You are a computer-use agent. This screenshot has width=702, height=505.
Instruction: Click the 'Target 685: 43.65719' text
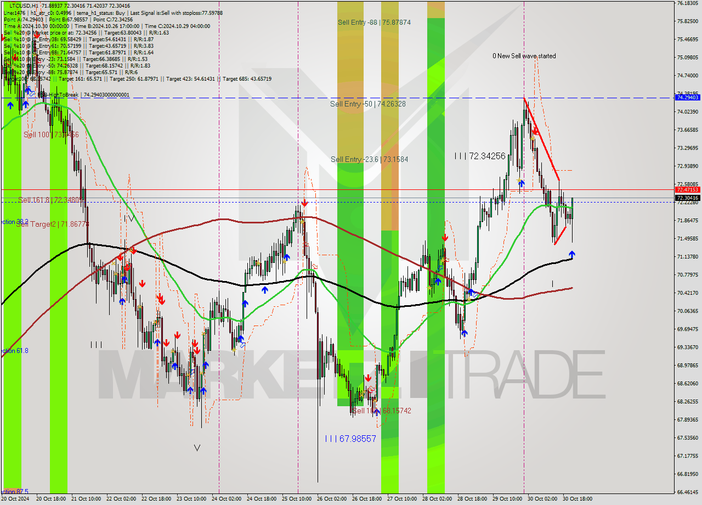(x=247, y=78)
